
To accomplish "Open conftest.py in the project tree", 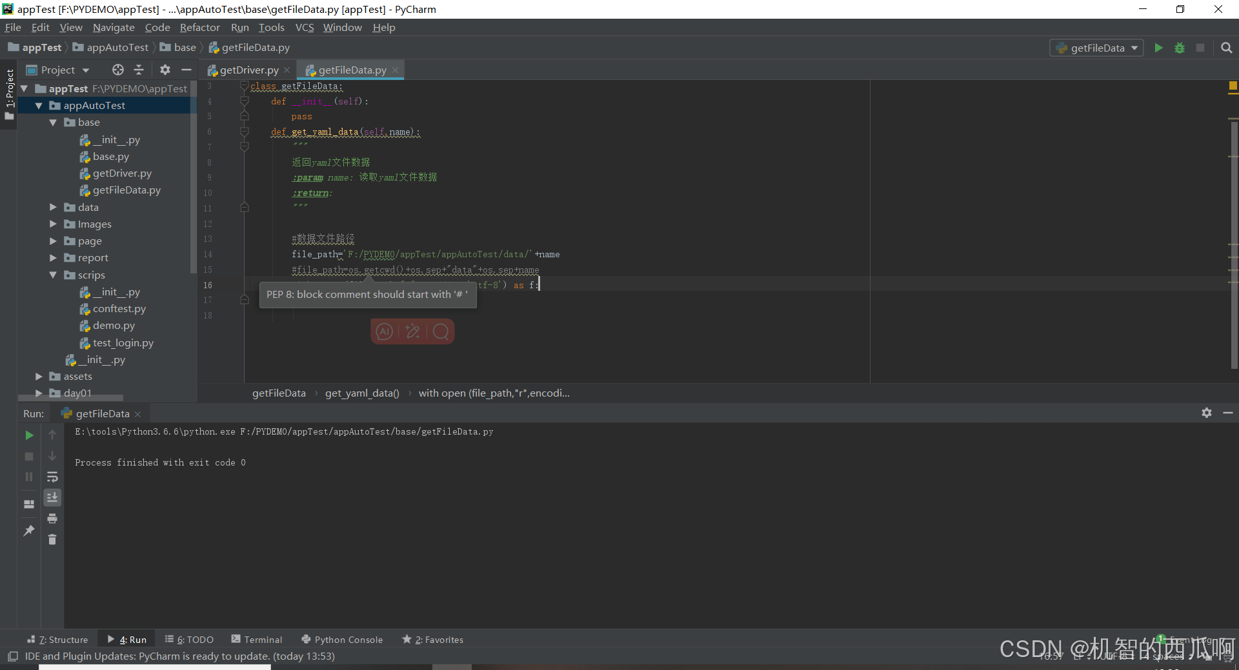I will click(119, 309).
